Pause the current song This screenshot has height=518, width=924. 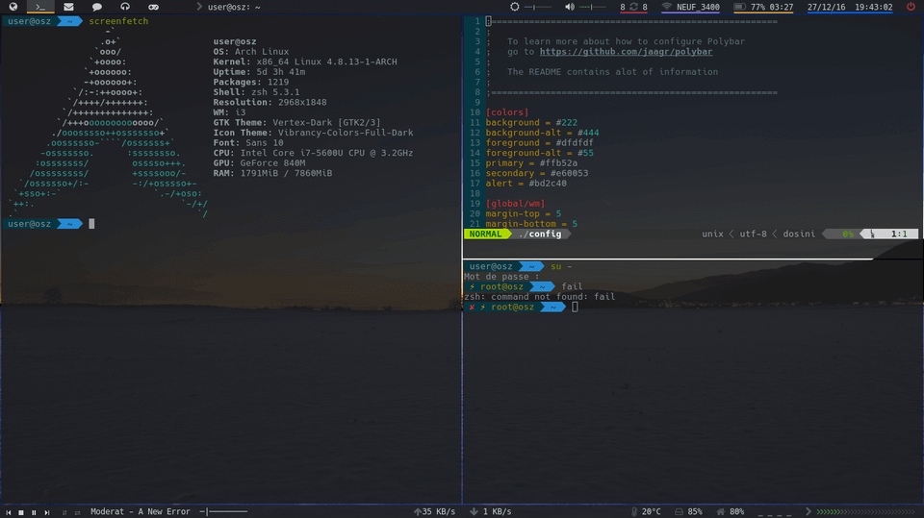[x=34, y=512]
